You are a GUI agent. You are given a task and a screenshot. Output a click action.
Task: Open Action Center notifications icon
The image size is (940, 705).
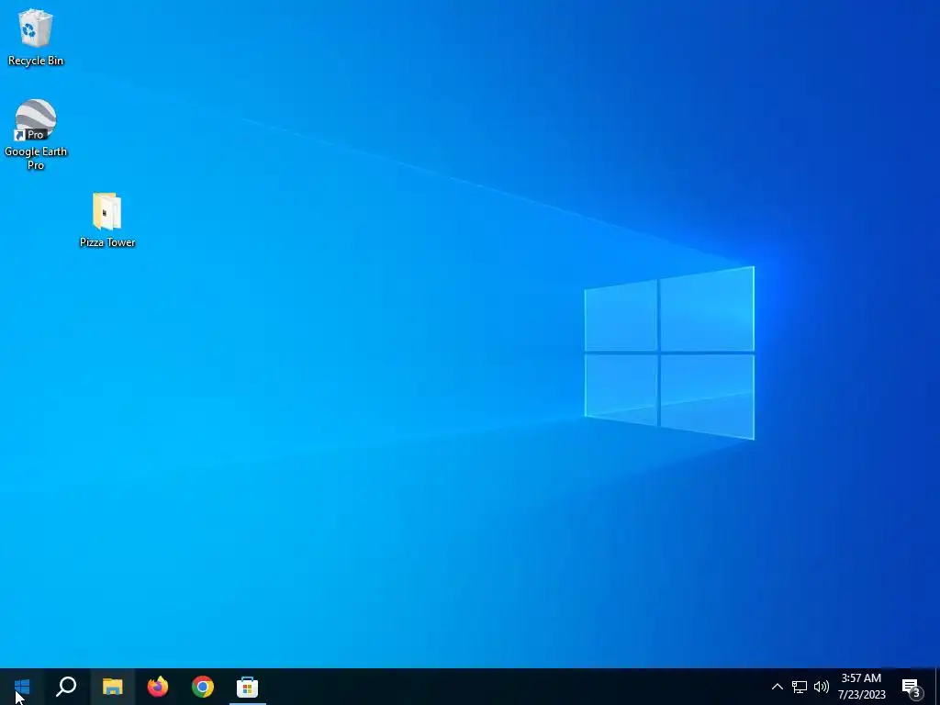(912, 687)
